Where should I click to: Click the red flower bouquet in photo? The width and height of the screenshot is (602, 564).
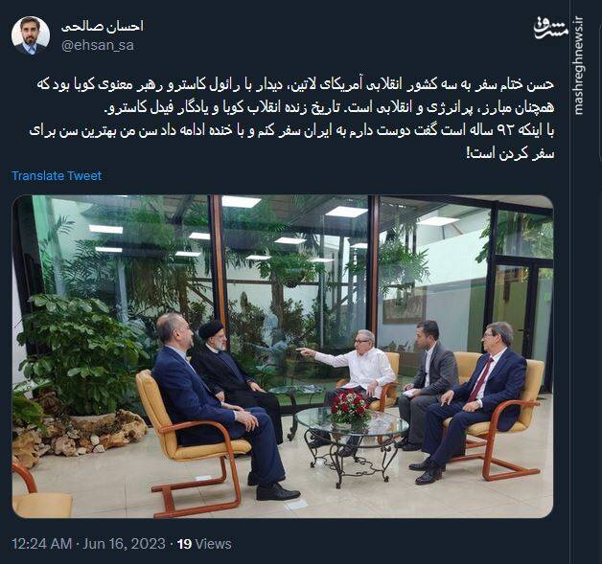(349, 408)
